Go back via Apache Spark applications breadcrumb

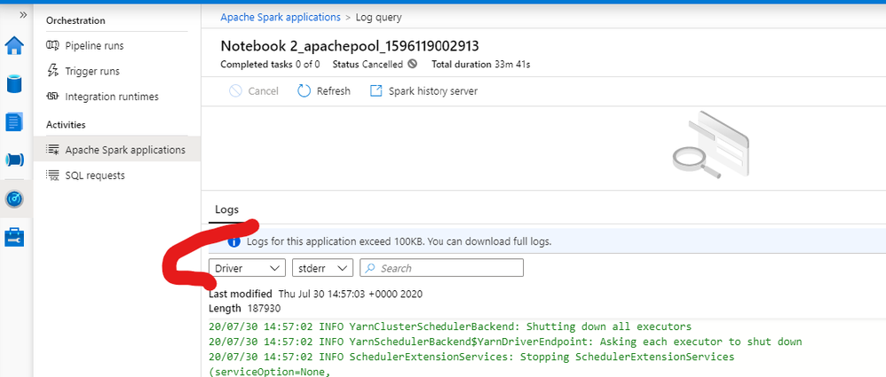pos(281,17)
